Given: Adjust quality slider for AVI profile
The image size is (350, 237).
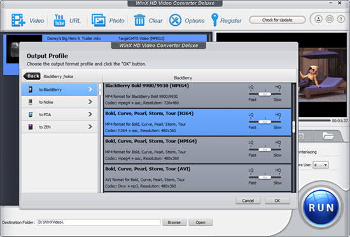Looking at the screenshot, I should point(265,177).
